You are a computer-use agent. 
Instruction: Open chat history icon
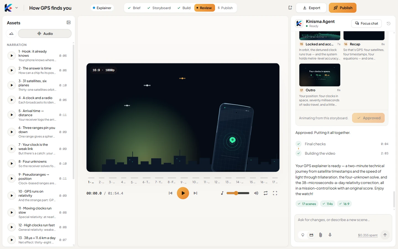click(389, 24)
